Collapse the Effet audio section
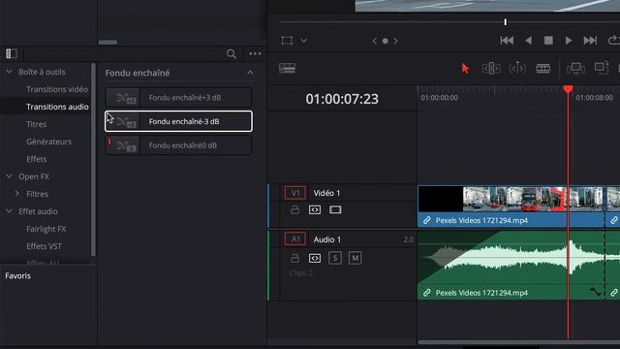 (9, 211)
